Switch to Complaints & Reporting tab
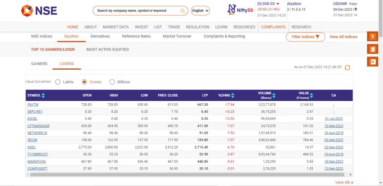383x186 pixels. [224, 36]
